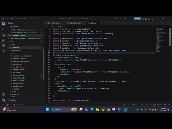The image size is (172, 129).
Task: Go back with the navigation arrow
Action: tap(51, 19)
